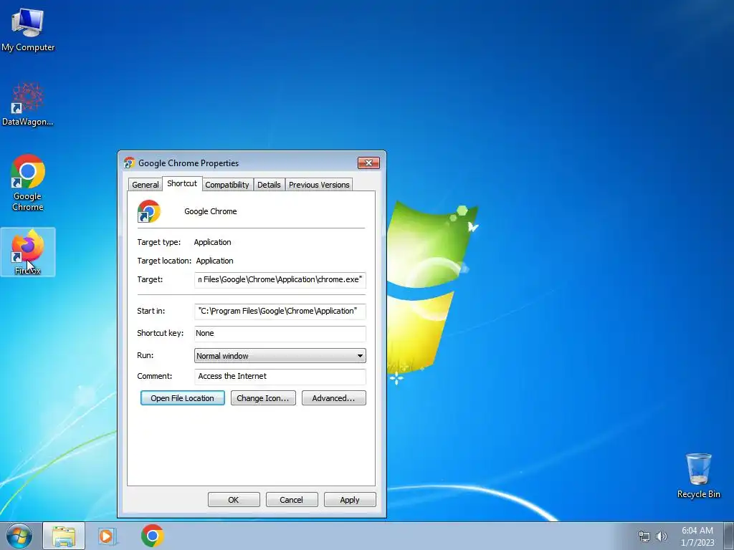This screenshot has width=734, height=550.
Task: Click the Cancel button
Action: coord(292,499)
